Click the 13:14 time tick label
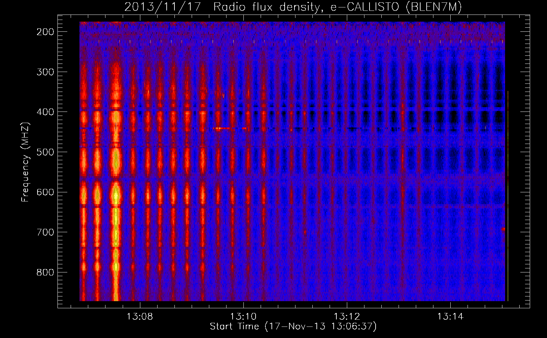The image size is (547, 338). point(450,317)
